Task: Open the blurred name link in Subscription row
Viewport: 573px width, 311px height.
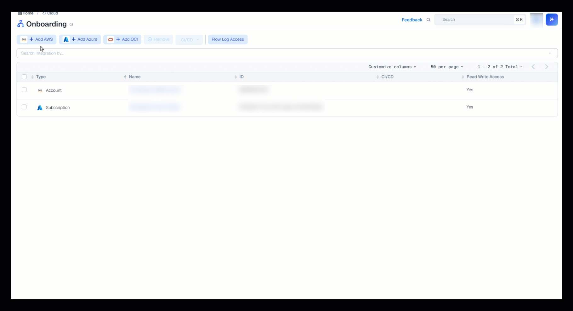Action: pyautogui.click(x=155, y=107)
